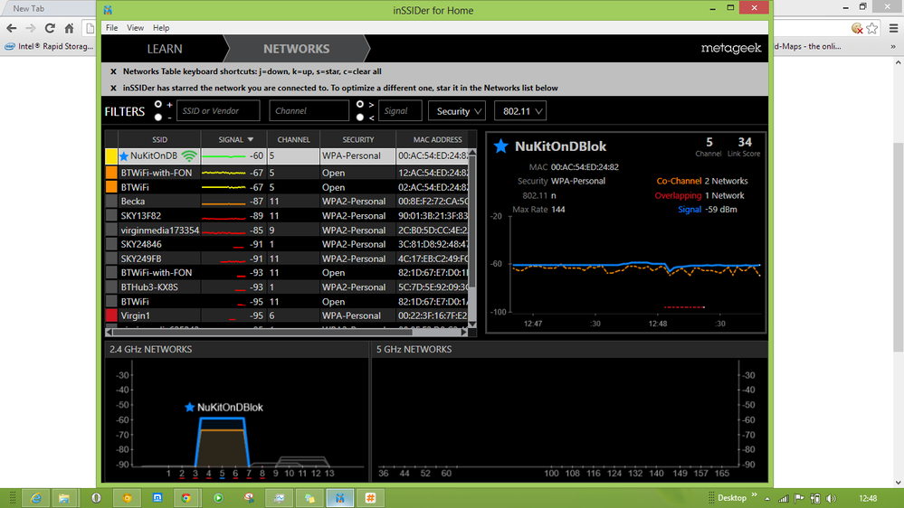This screenshot has height=508, width=904.
Task: Click the connected WiFi icon in NuKitOnDB row
Action: point(189,156)
